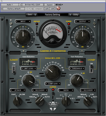The image size is (106, 116).
Task: Click the THRESHOLD label plate
Action: click(x=77, y=68)
